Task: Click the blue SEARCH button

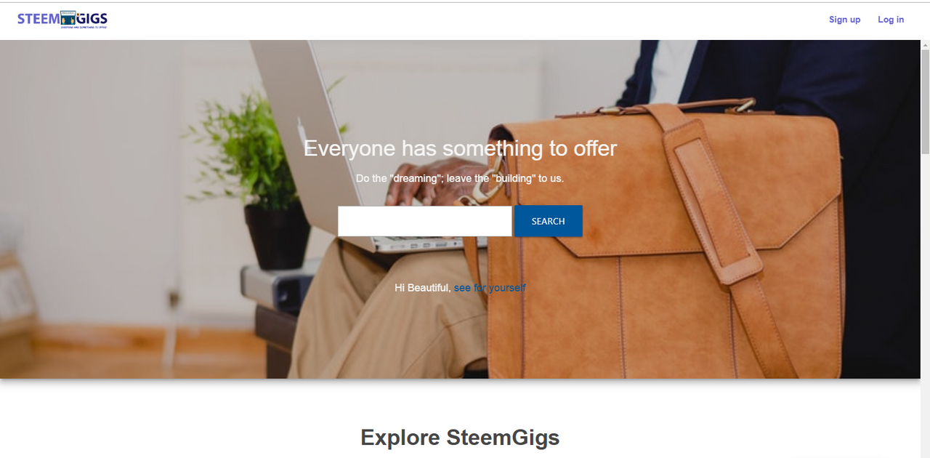Action: tap(548, 221)
